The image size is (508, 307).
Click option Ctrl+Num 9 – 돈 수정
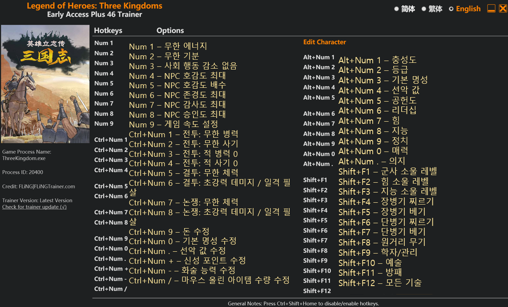point(169,232)
